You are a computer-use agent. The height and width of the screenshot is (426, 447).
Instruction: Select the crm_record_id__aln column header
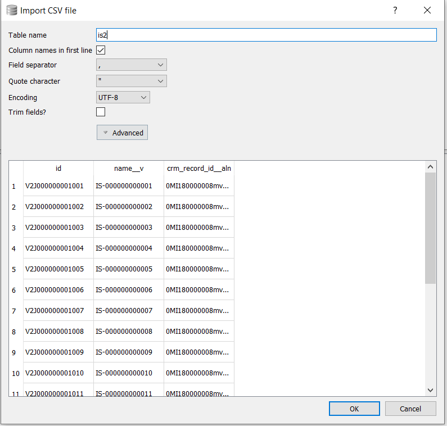coord(198,168)
